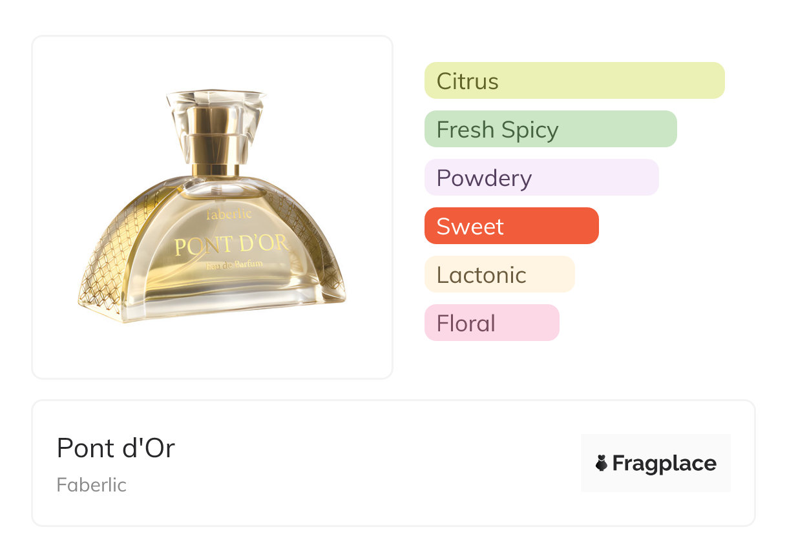Viewport: 787px width, 558px height.
Task: Click the faberlic lettering on the bottle
Action: 229,214
